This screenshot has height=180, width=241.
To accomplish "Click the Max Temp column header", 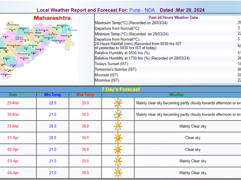I will [85, 95].
